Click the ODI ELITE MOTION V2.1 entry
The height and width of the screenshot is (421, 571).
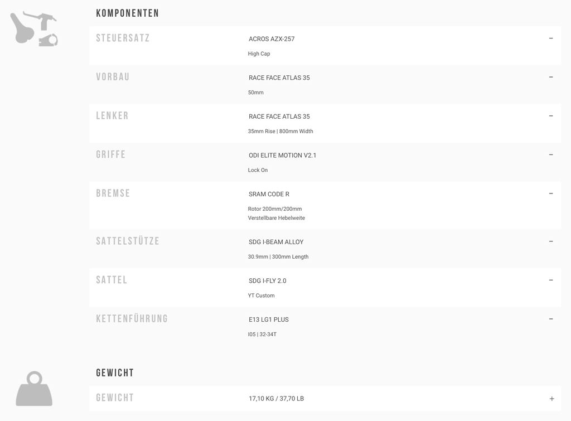pos(282,156)
